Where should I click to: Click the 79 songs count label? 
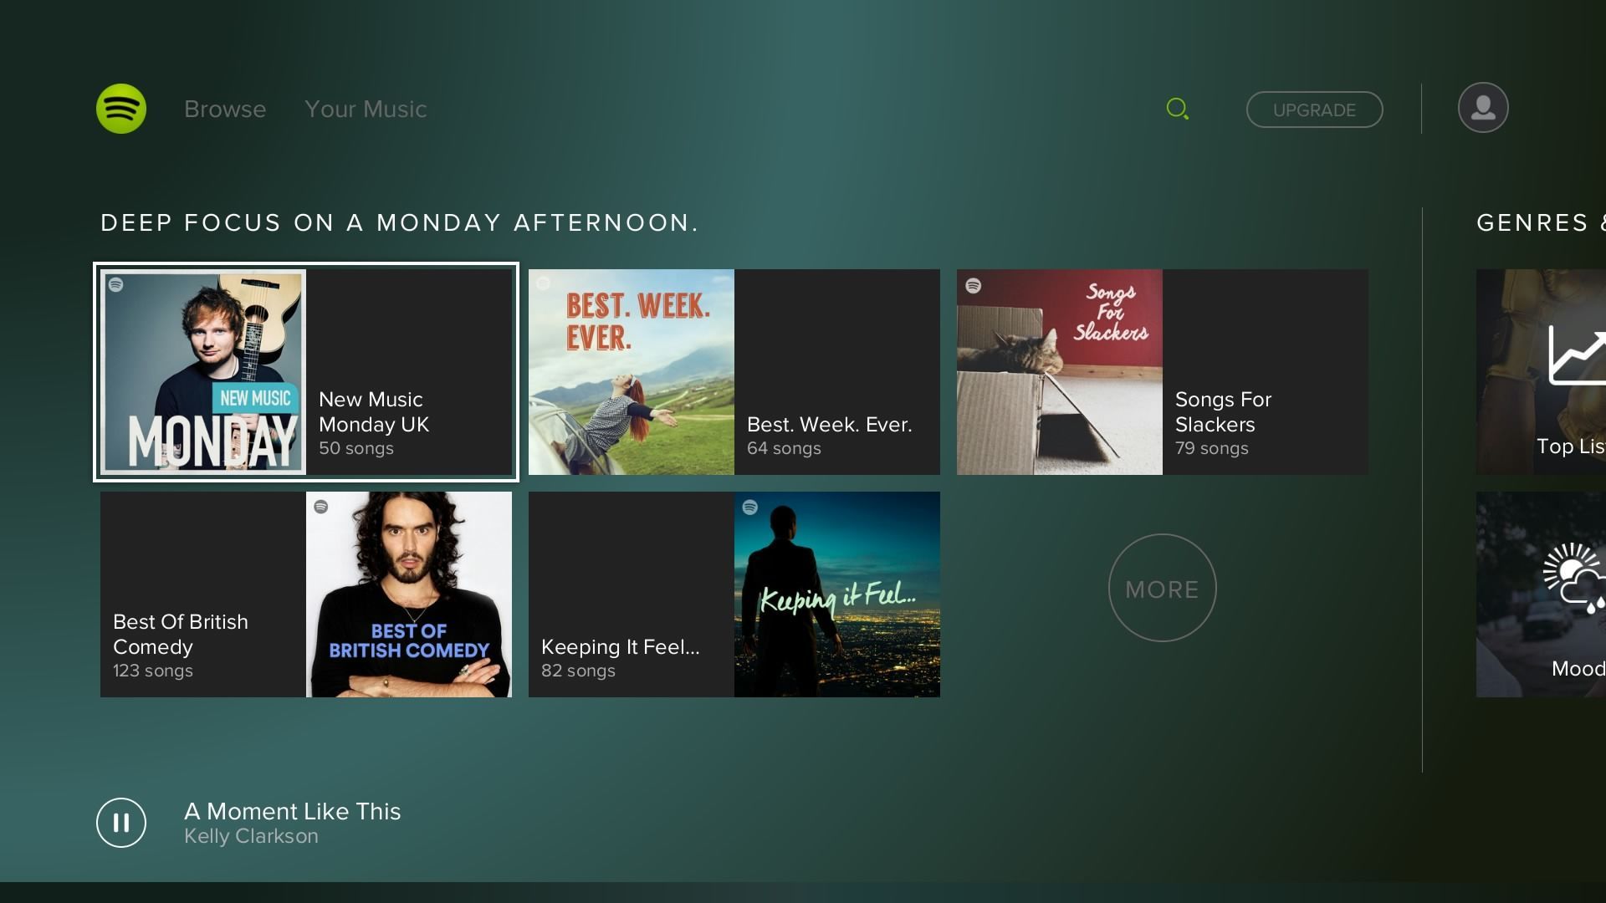[x=1211, y=448]
